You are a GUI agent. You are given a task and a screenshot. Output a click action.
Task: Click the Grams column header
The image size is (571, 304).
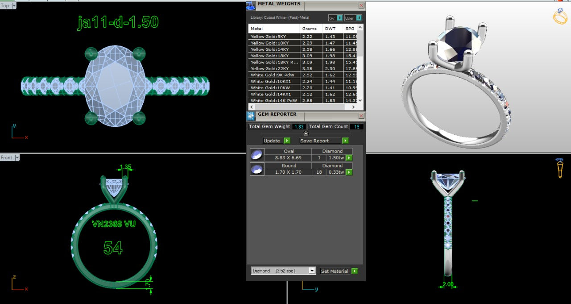pos(311,29)
